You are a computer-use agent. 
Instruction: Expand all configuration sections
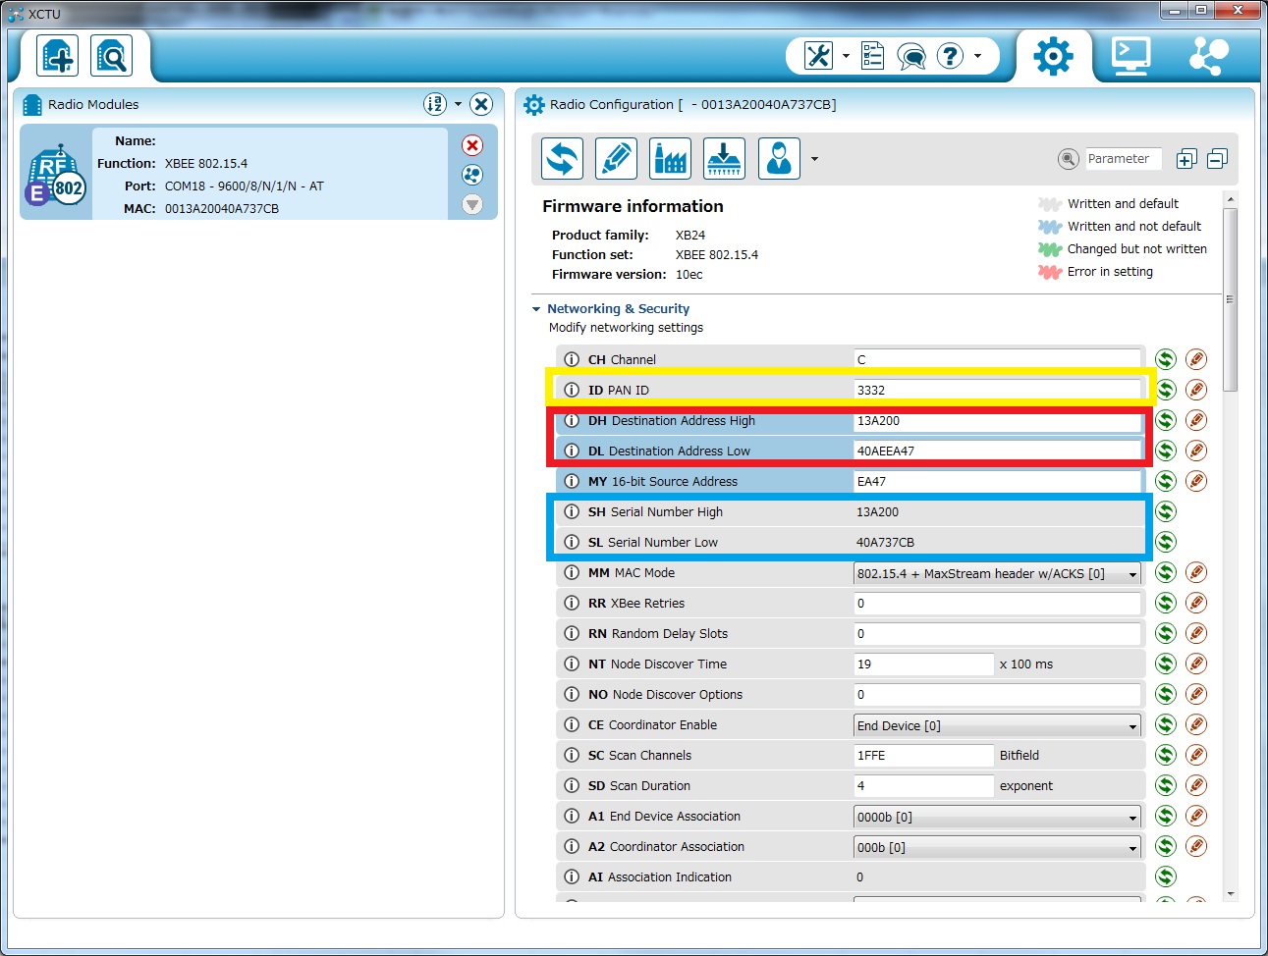1186,159
